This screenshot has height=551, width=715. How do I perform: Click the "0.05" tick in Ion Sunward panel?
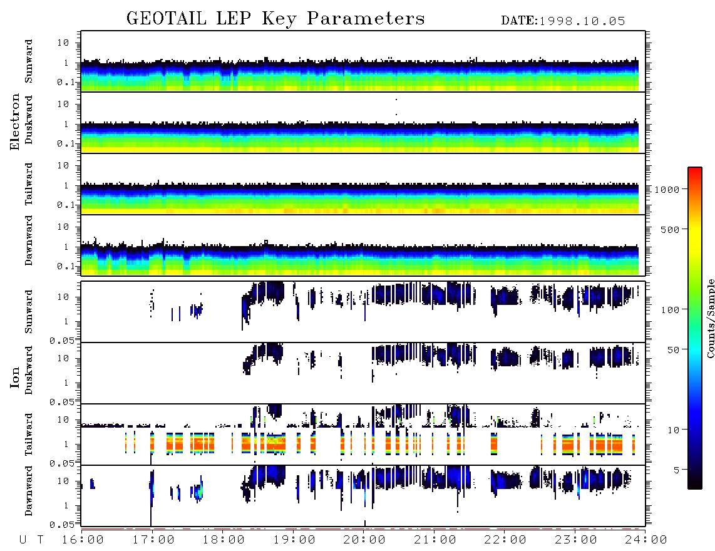[61, 341]
